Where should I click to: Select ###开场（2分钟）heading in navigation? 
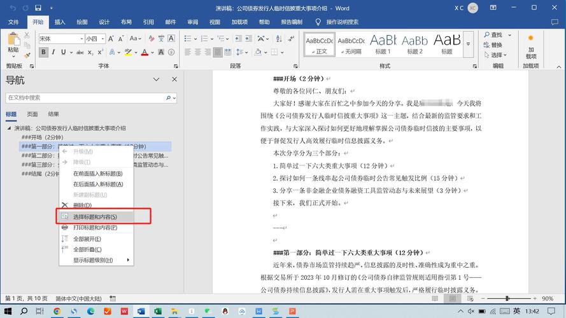pos(42,137)
